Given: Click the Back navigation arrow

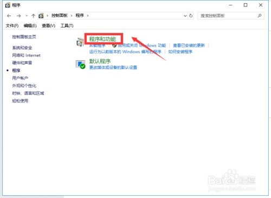Looking at the screenshot, I should (9, 16).
